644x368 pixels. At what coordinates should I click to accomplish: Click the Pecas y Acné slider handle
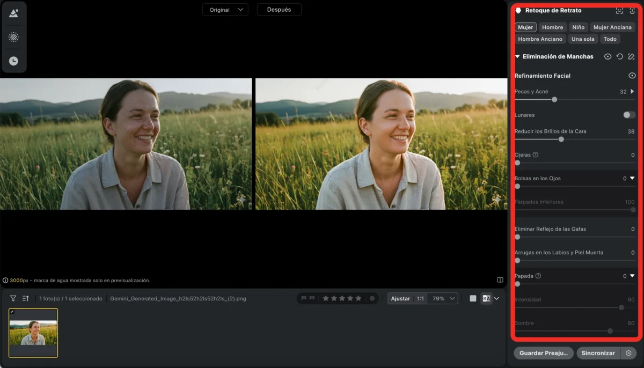click(x=554, y=99)
